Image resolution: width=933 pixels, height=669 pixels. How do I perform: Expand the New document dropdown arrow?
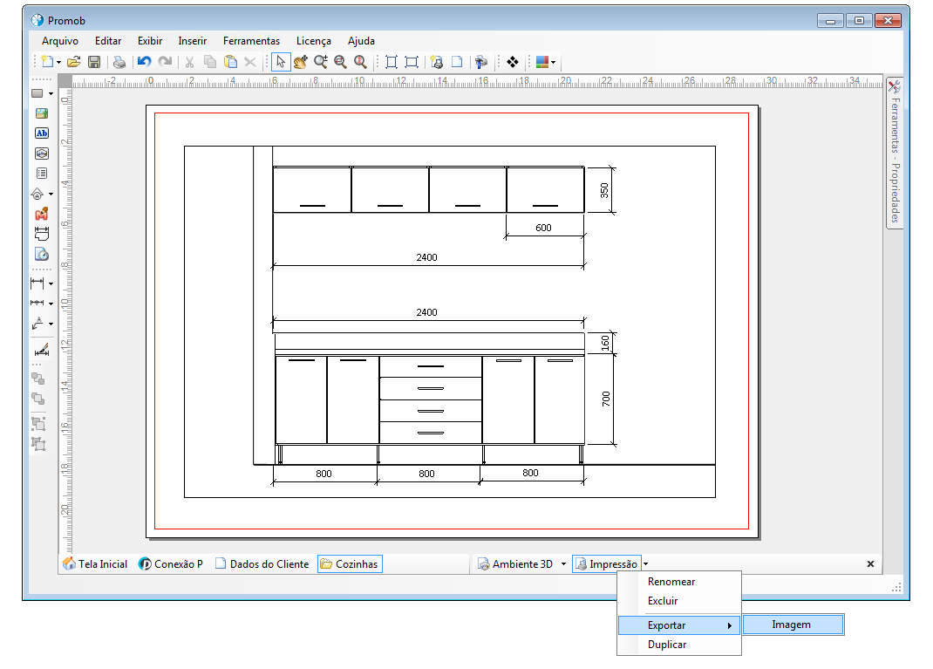tap(59, 63)
